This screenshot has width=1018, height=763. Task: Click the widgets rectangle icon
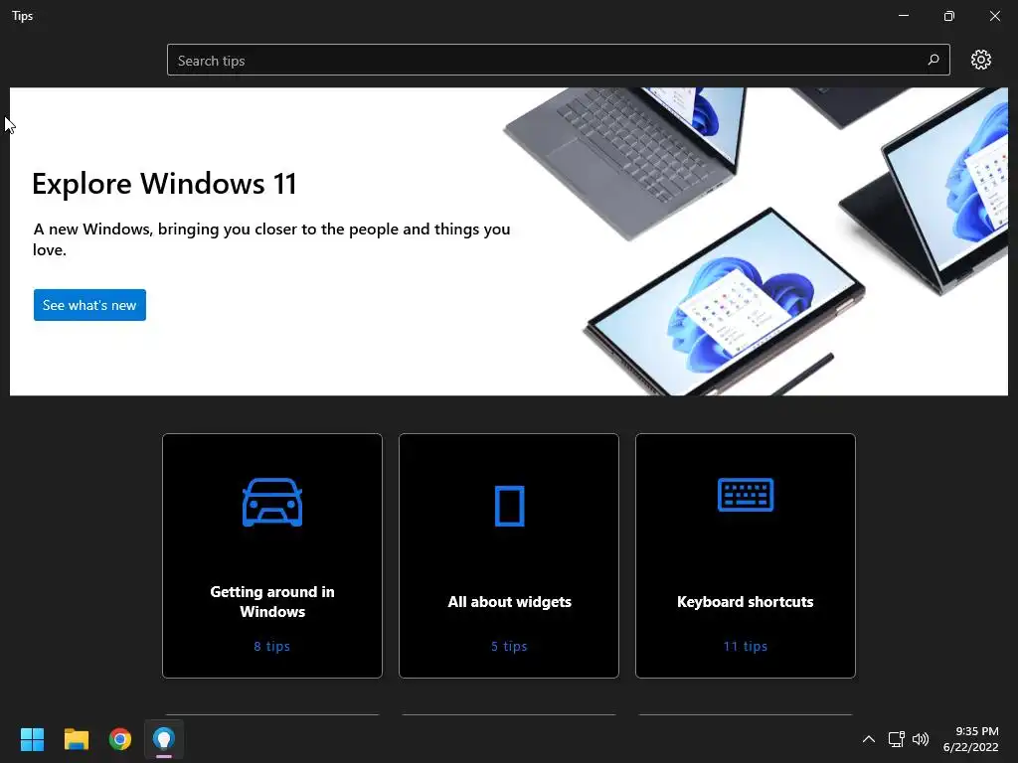[509, 506]
